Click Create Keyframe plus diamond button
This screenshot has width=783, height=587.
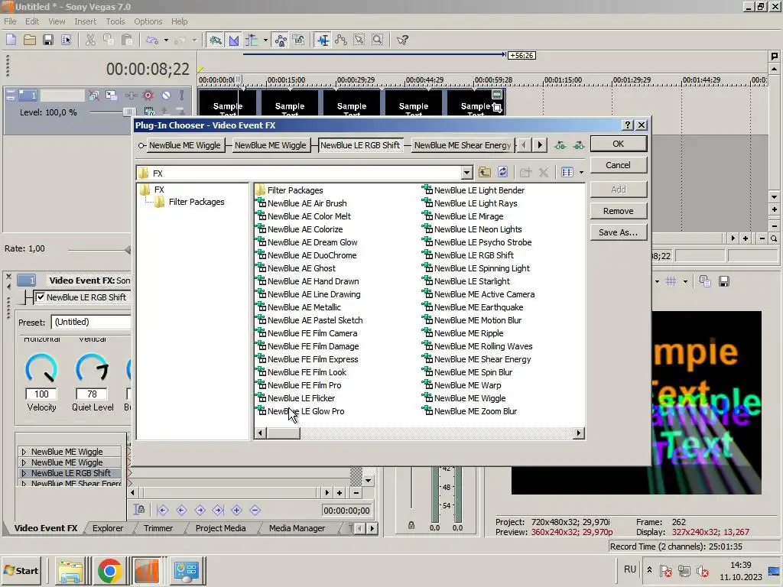pyautogui.click(x=236, y=510)
